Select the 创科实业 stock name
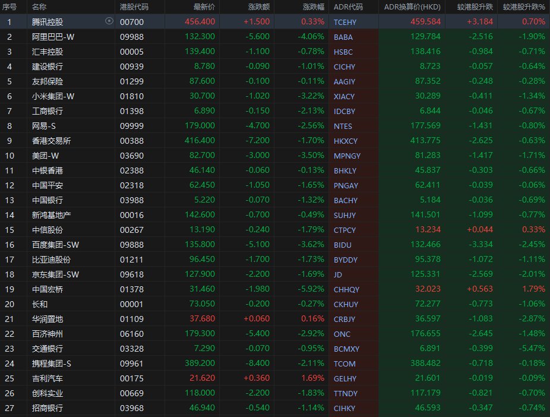Image resolution: width=550 pixels, height=417 pixels. coord(48,393)
